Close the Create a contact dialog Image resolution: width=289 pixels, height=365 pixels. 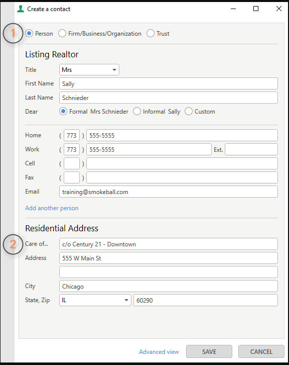279,9
